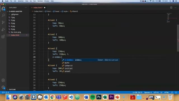Open Photoshop from the dock
This screenshot has height=101, width=179.
click(x=99, y=97)
